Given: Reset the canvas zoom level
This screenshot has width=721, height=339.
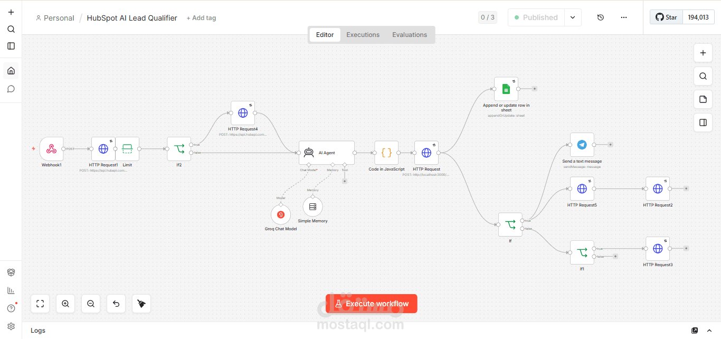Looking at the screenshot, I should coord(116,304).
